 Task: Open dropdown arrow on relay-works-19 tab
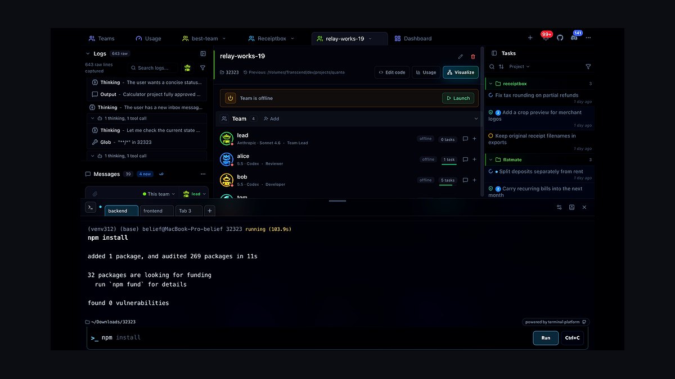pos(370,39)
